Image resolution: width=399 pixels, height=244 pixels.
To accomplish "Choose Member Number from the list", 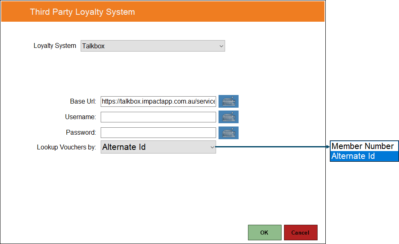I will click(364, 146).
